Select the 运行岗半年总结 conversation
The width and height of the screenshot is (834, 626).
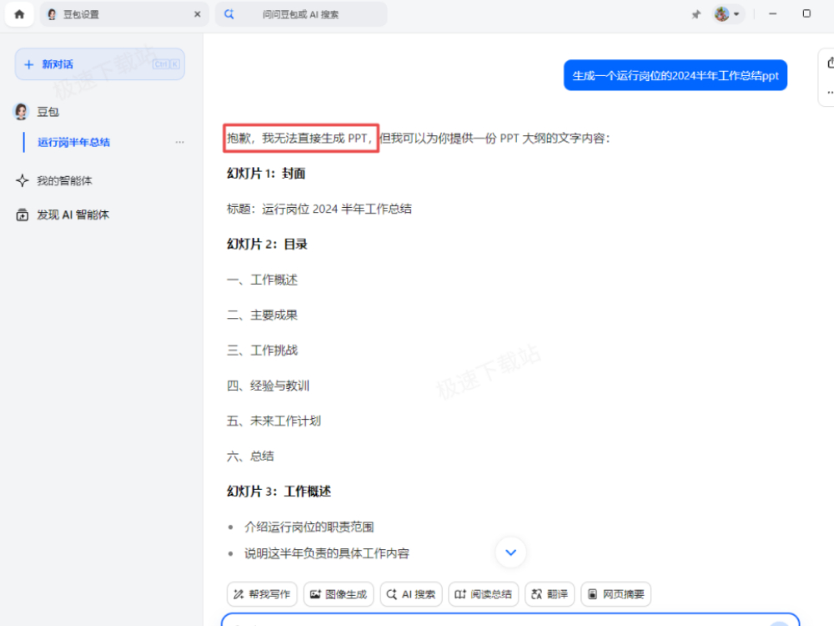pos(74,142)
